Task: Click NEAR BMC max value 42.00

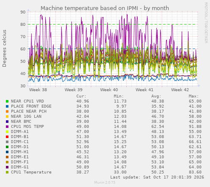Action: [x=195, y=122]
